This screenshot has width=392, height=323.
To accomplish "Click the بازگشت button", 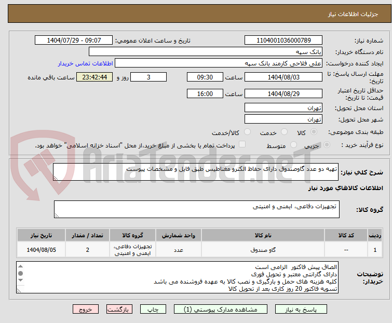I will 119,309.
